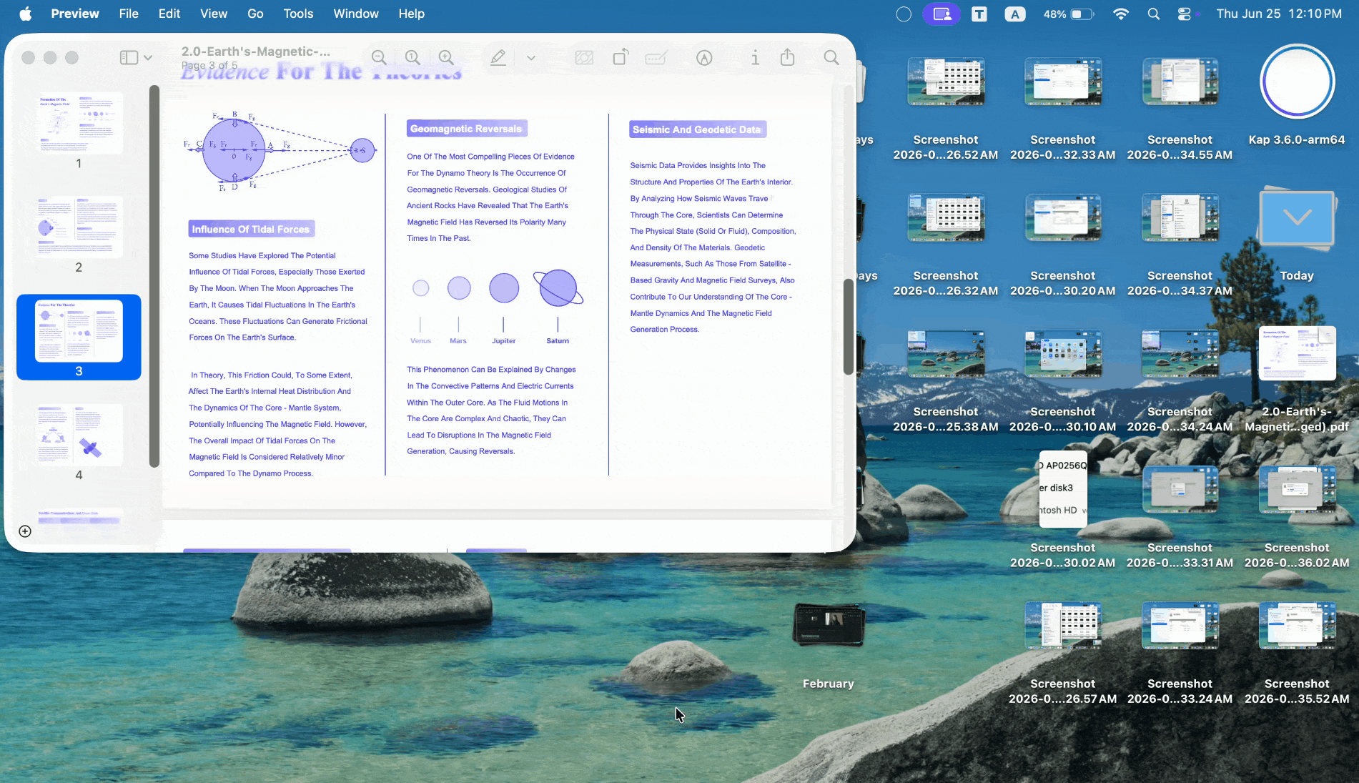Open Control Center
The width and height of the screenshot is (1359, 783).
(x=1185, y=14)
